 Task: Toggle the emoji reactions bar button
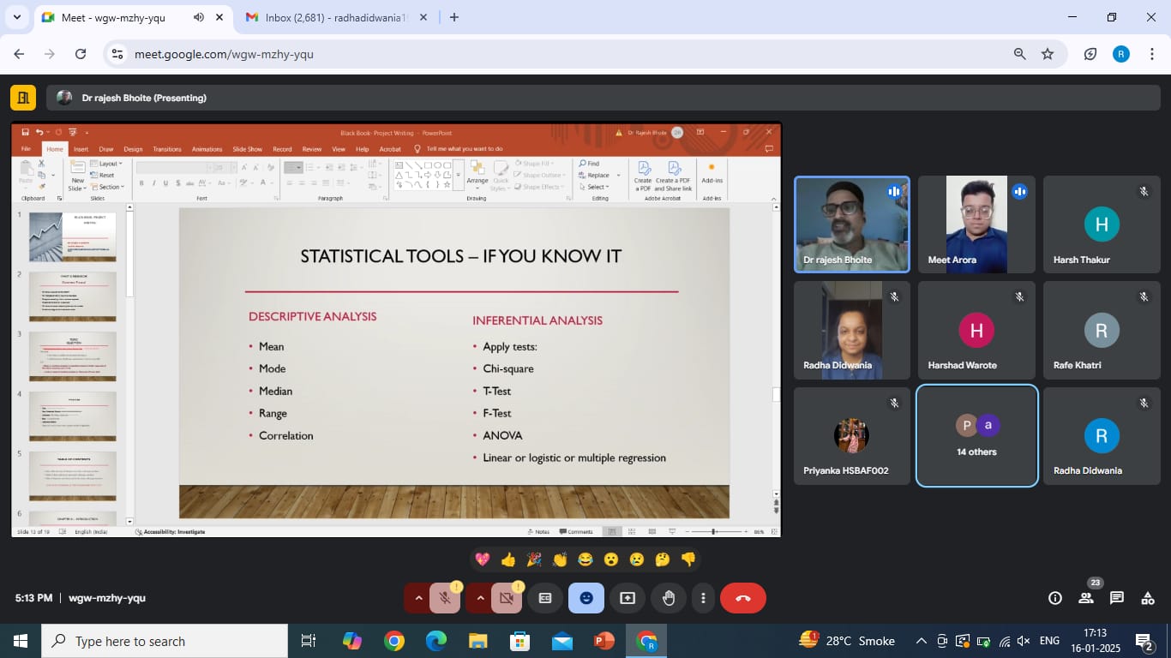pos(586,598)
